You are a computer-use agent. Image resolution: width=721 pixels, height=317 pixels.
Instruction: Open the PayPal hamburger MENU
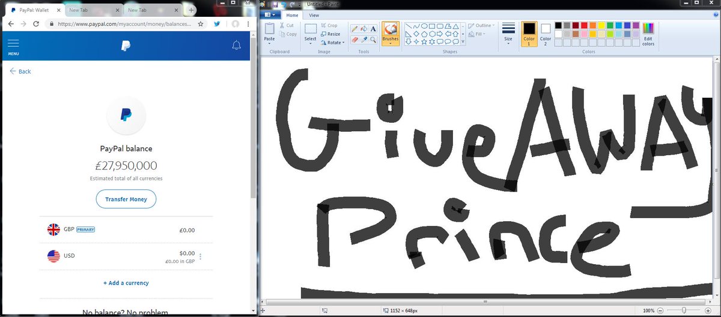pyautogui.click(x=13, y=47)
